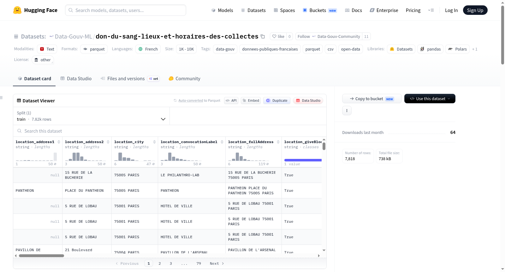This screenshot has width=505, height=272.
Task: Select the 1K - 10K size tag
Action: [x=186, y=49]
